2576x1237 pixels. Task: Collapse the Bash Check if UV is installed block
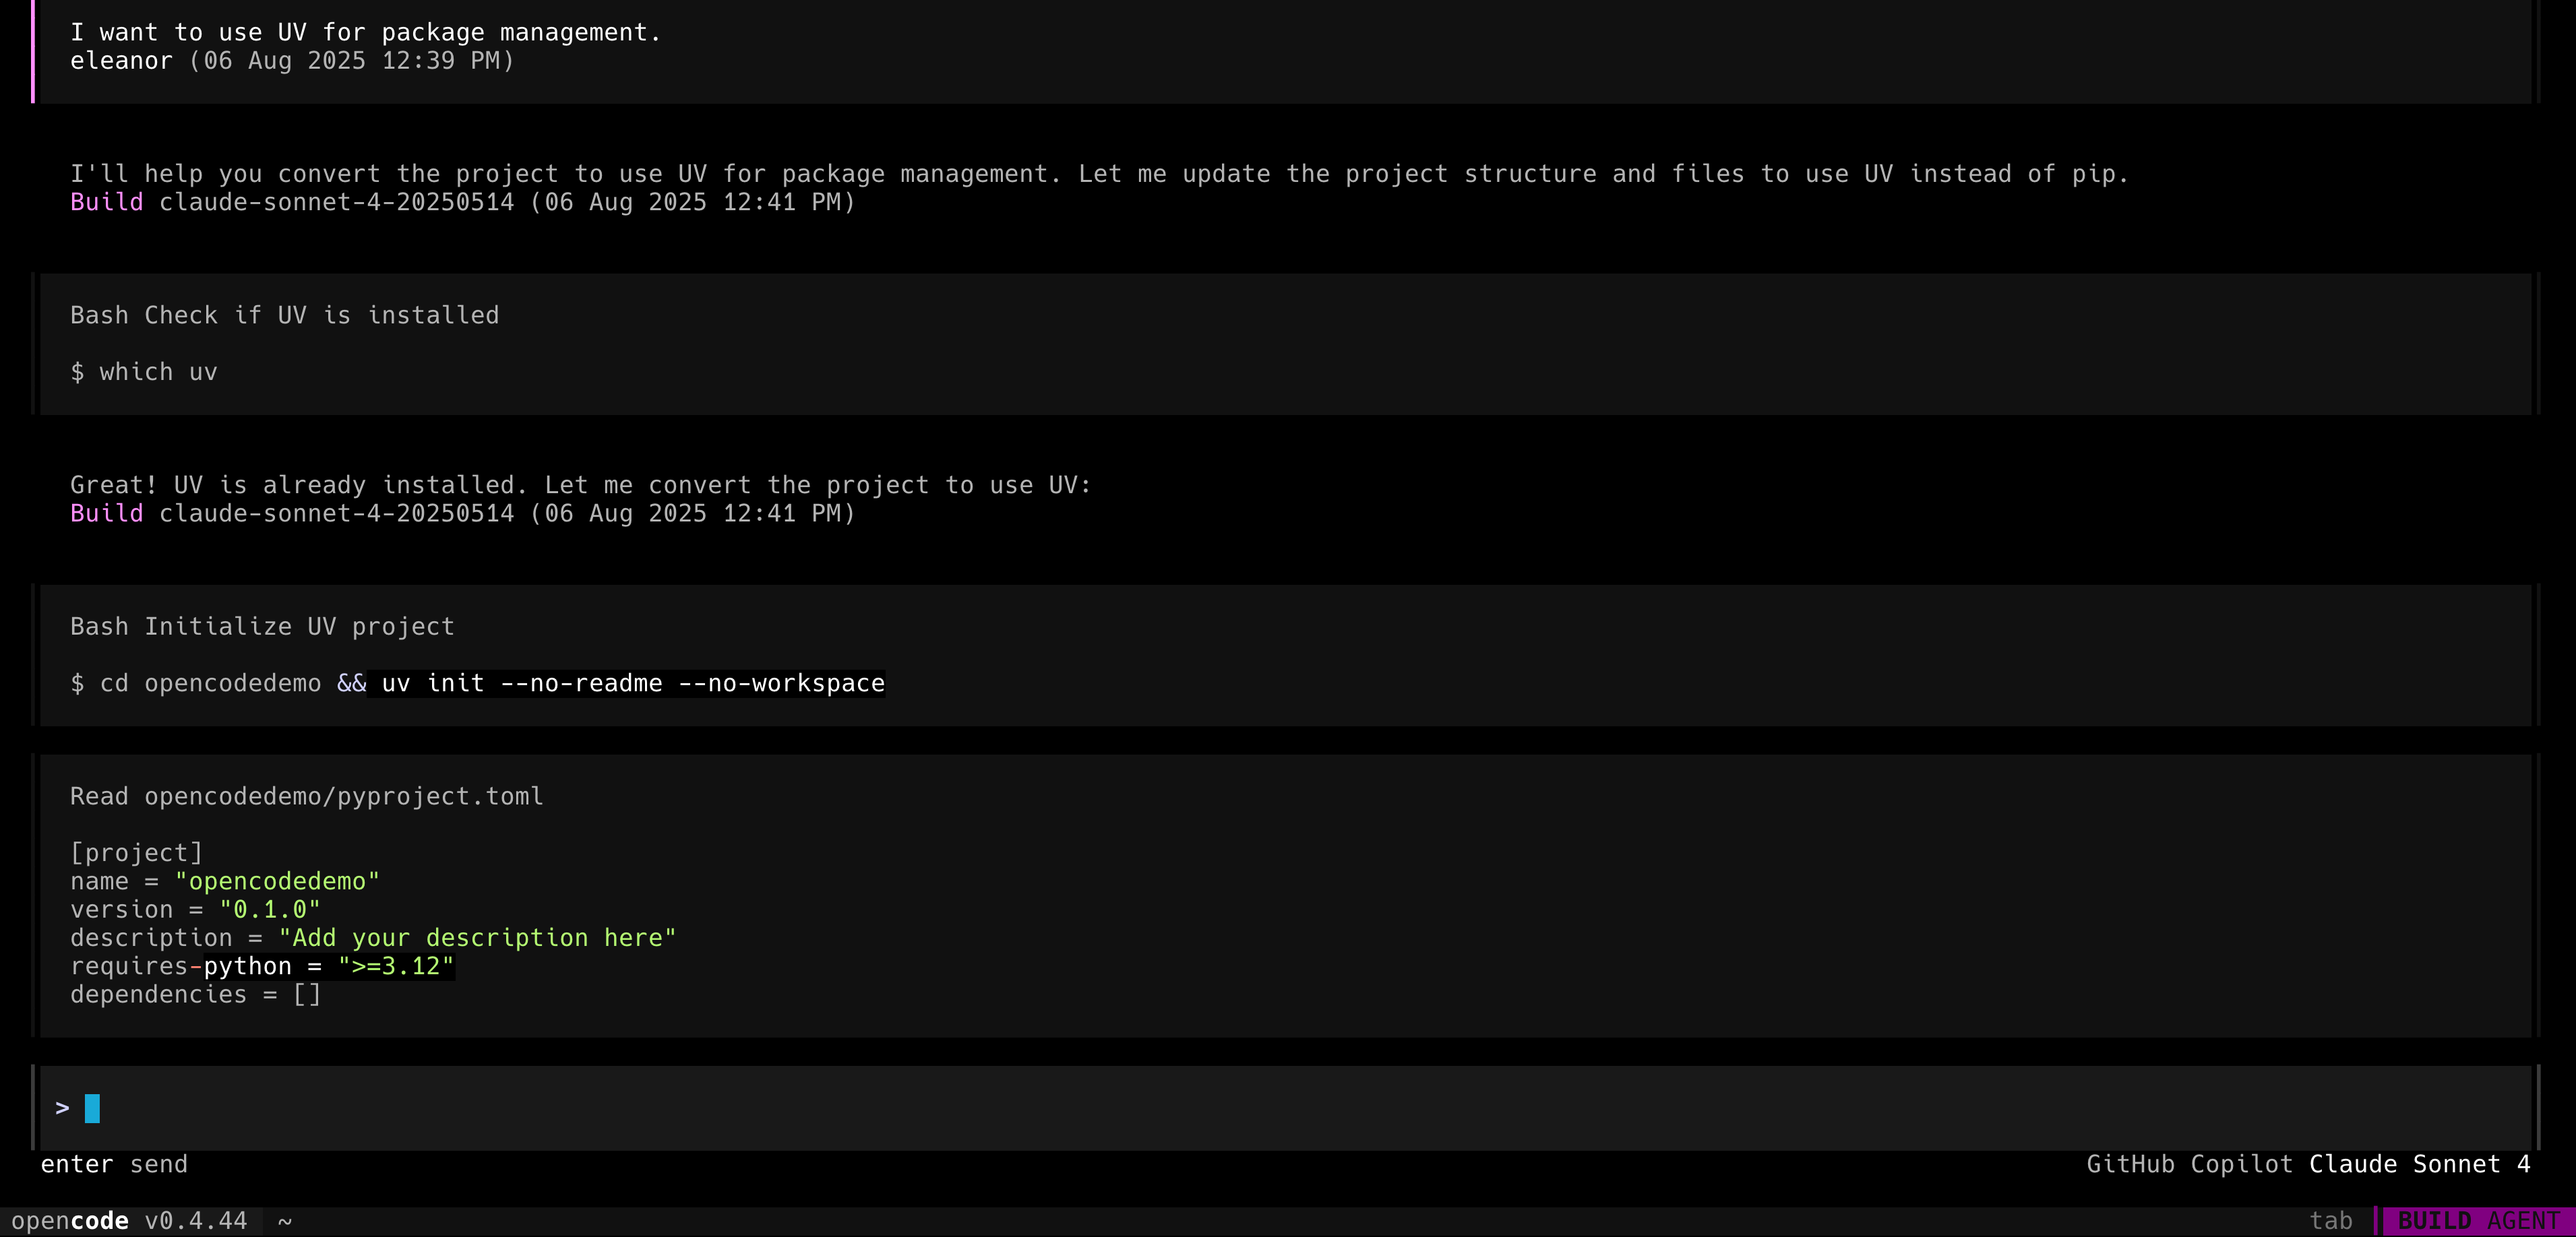tap(284, 314)
